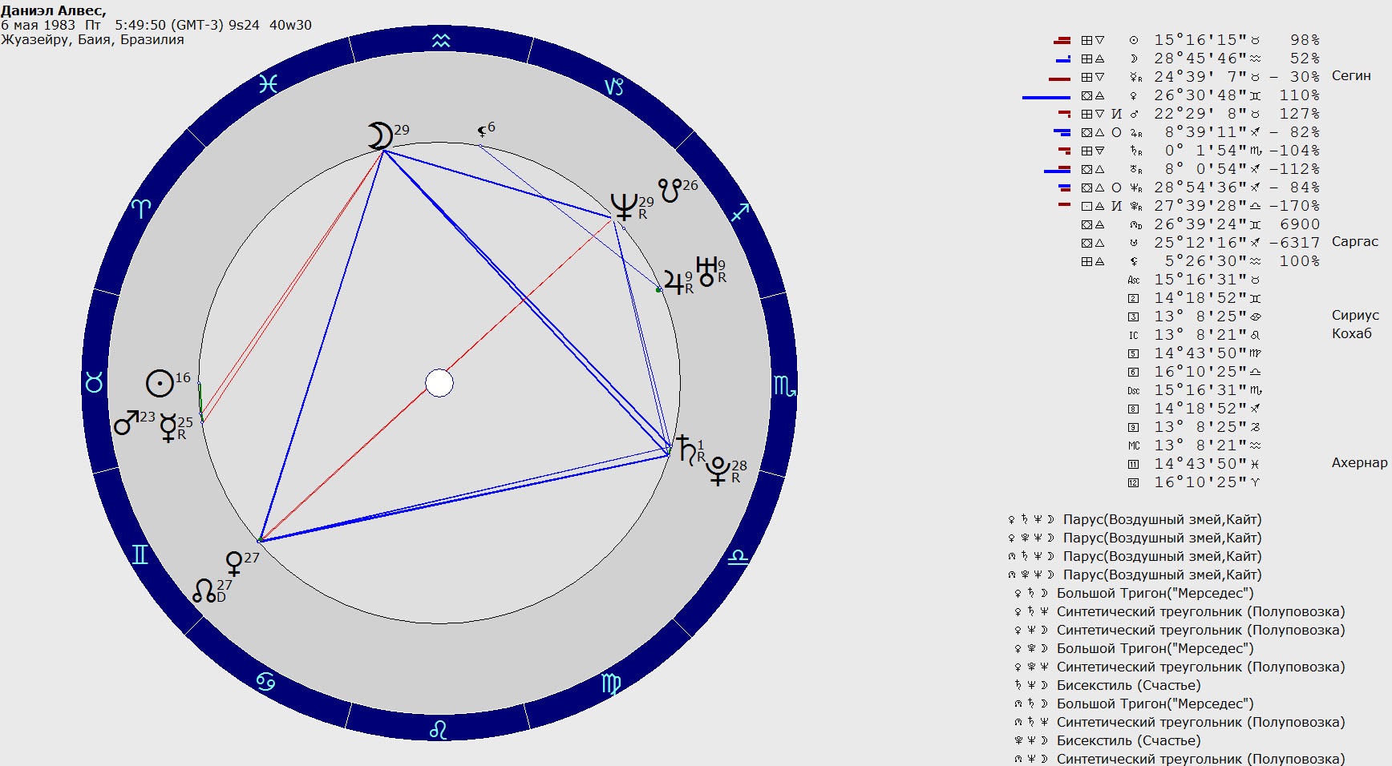Click the Саргас fixed star label

click(1354, 242)
